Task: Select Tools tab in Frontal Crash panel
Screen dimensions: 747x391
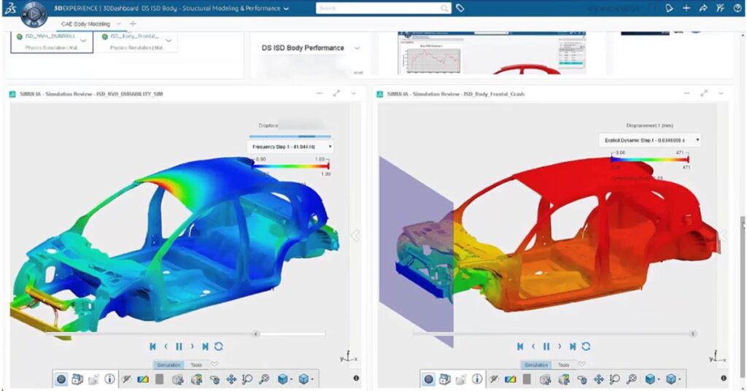Action: click(564, 365)
